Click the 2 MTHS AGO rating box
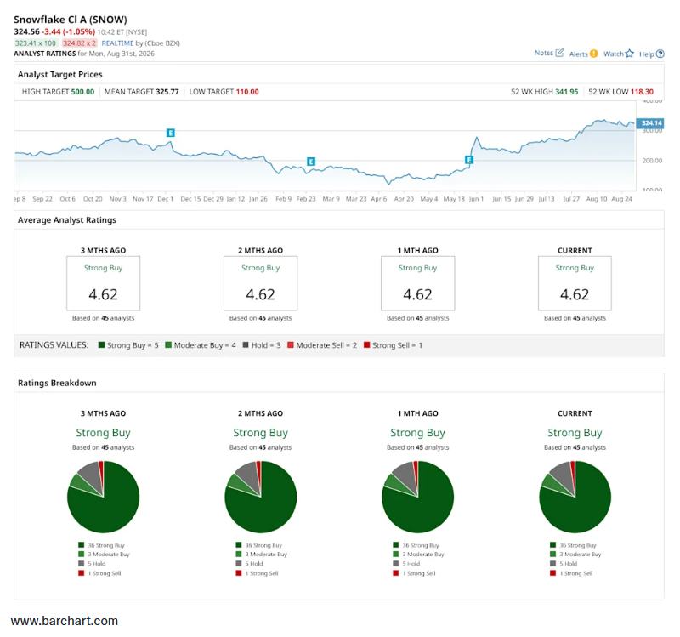680x637 pixels. tap(261, 283)
